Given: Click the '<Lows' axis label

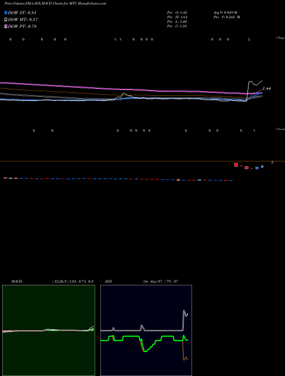Looking at the screenshot, I should [280, 129].
